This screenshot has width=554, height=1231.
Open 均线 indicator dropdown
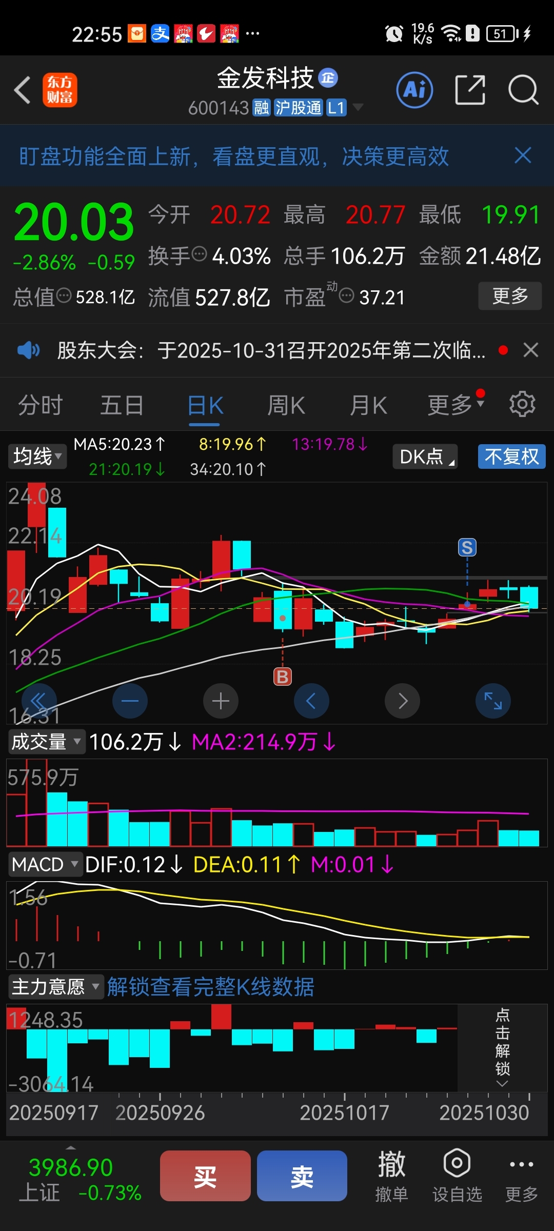click(37, 456)
